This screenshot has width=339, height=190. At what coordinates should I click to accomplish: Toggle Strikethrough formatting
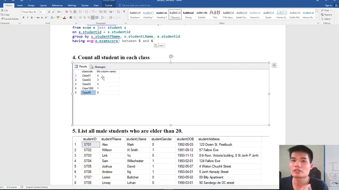[38, 17]
